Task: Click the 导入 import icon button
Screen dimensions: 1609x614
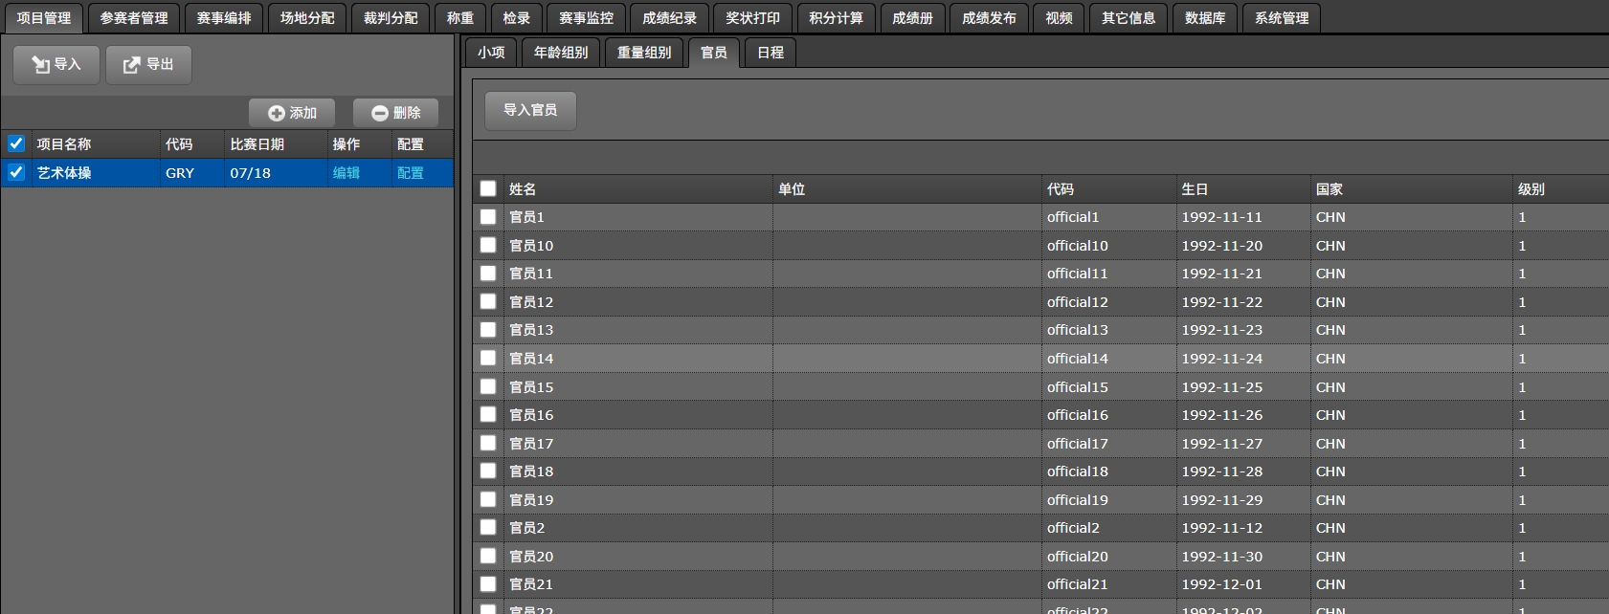Action: (56, 65)
